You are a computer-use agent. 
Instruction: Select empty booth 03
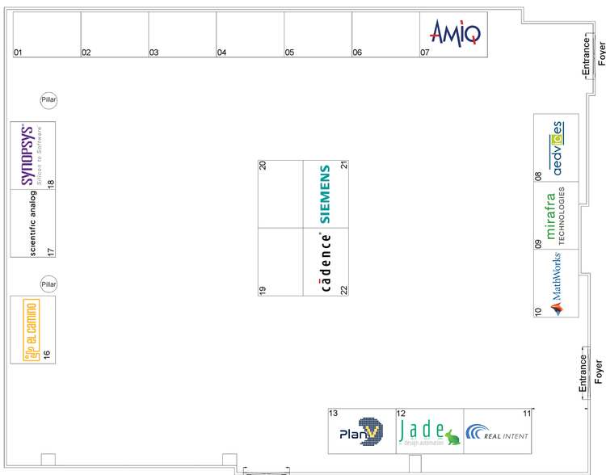[183, 35]
